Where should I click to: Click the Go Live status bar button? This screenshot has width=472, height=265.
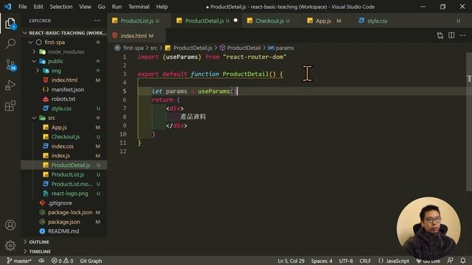click(428, 261)
